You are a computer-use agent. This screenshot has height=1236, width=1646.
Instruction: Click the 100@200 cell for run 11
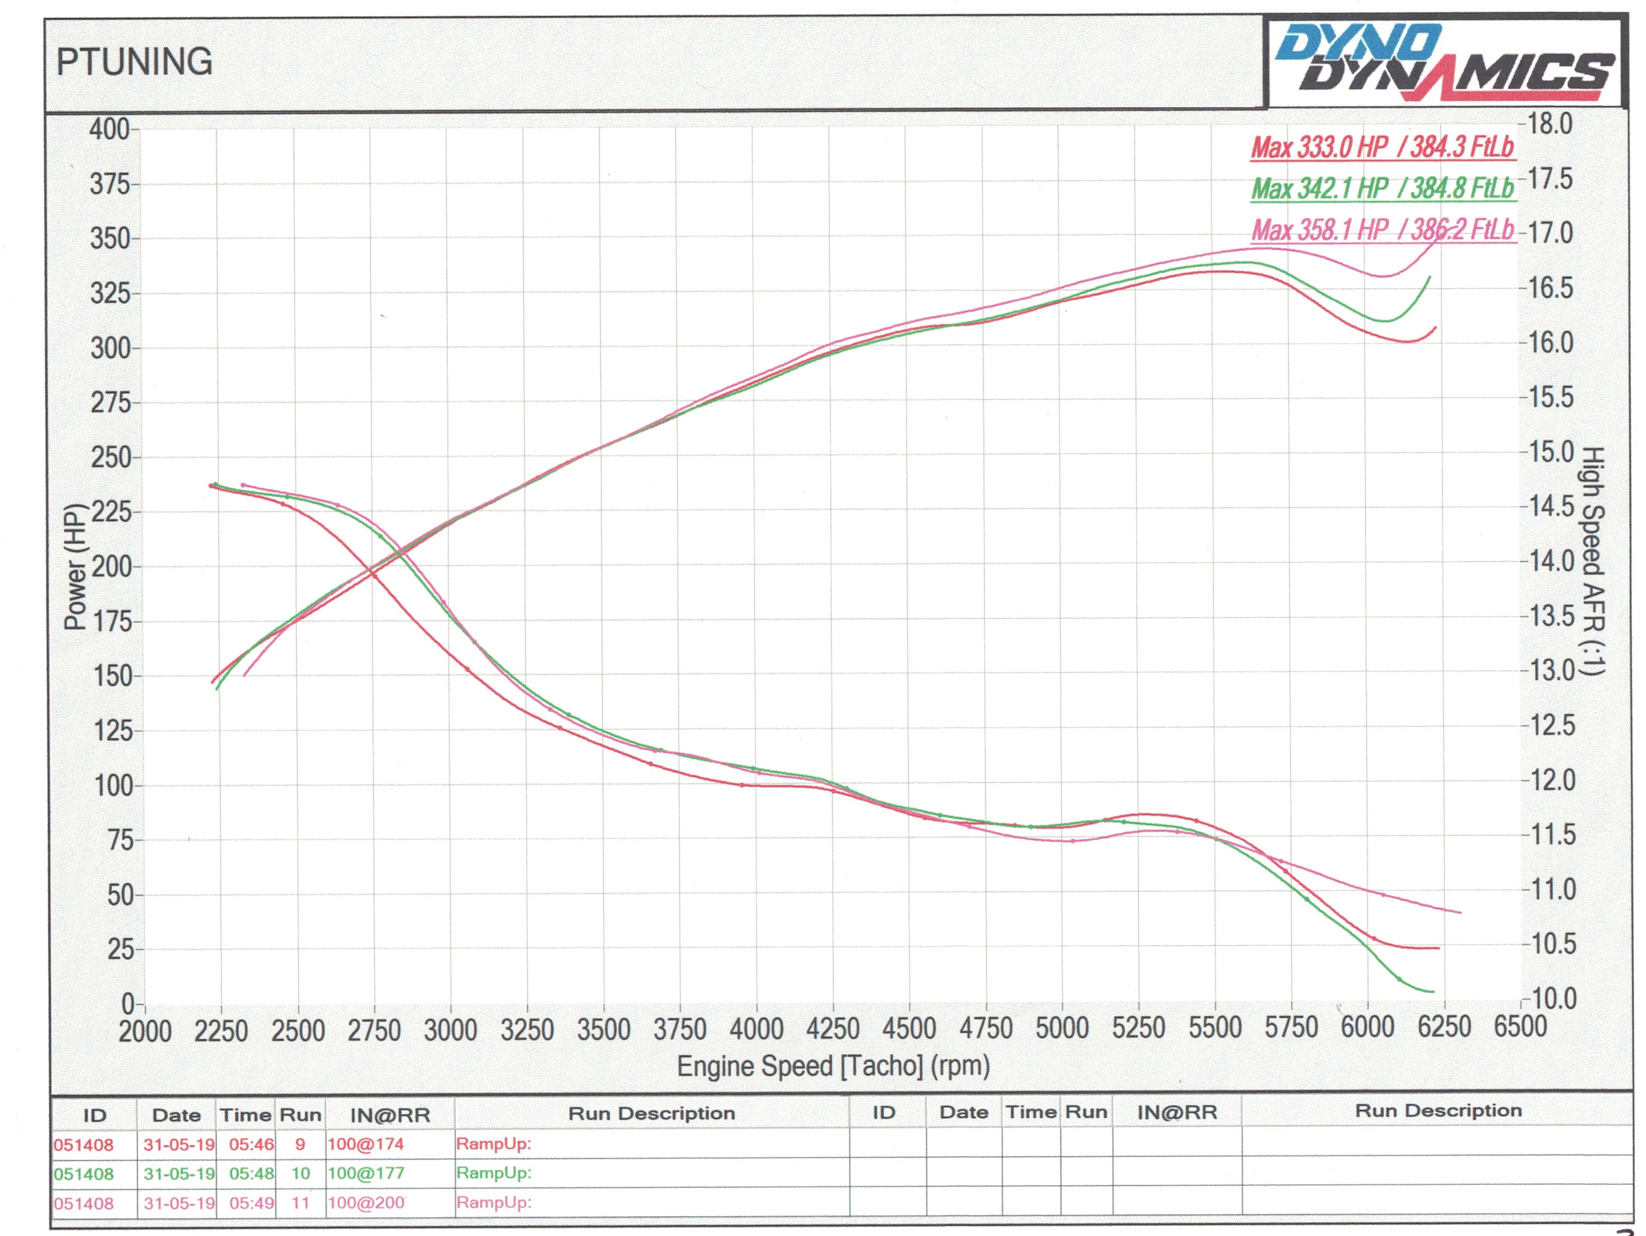[366, 1203]
